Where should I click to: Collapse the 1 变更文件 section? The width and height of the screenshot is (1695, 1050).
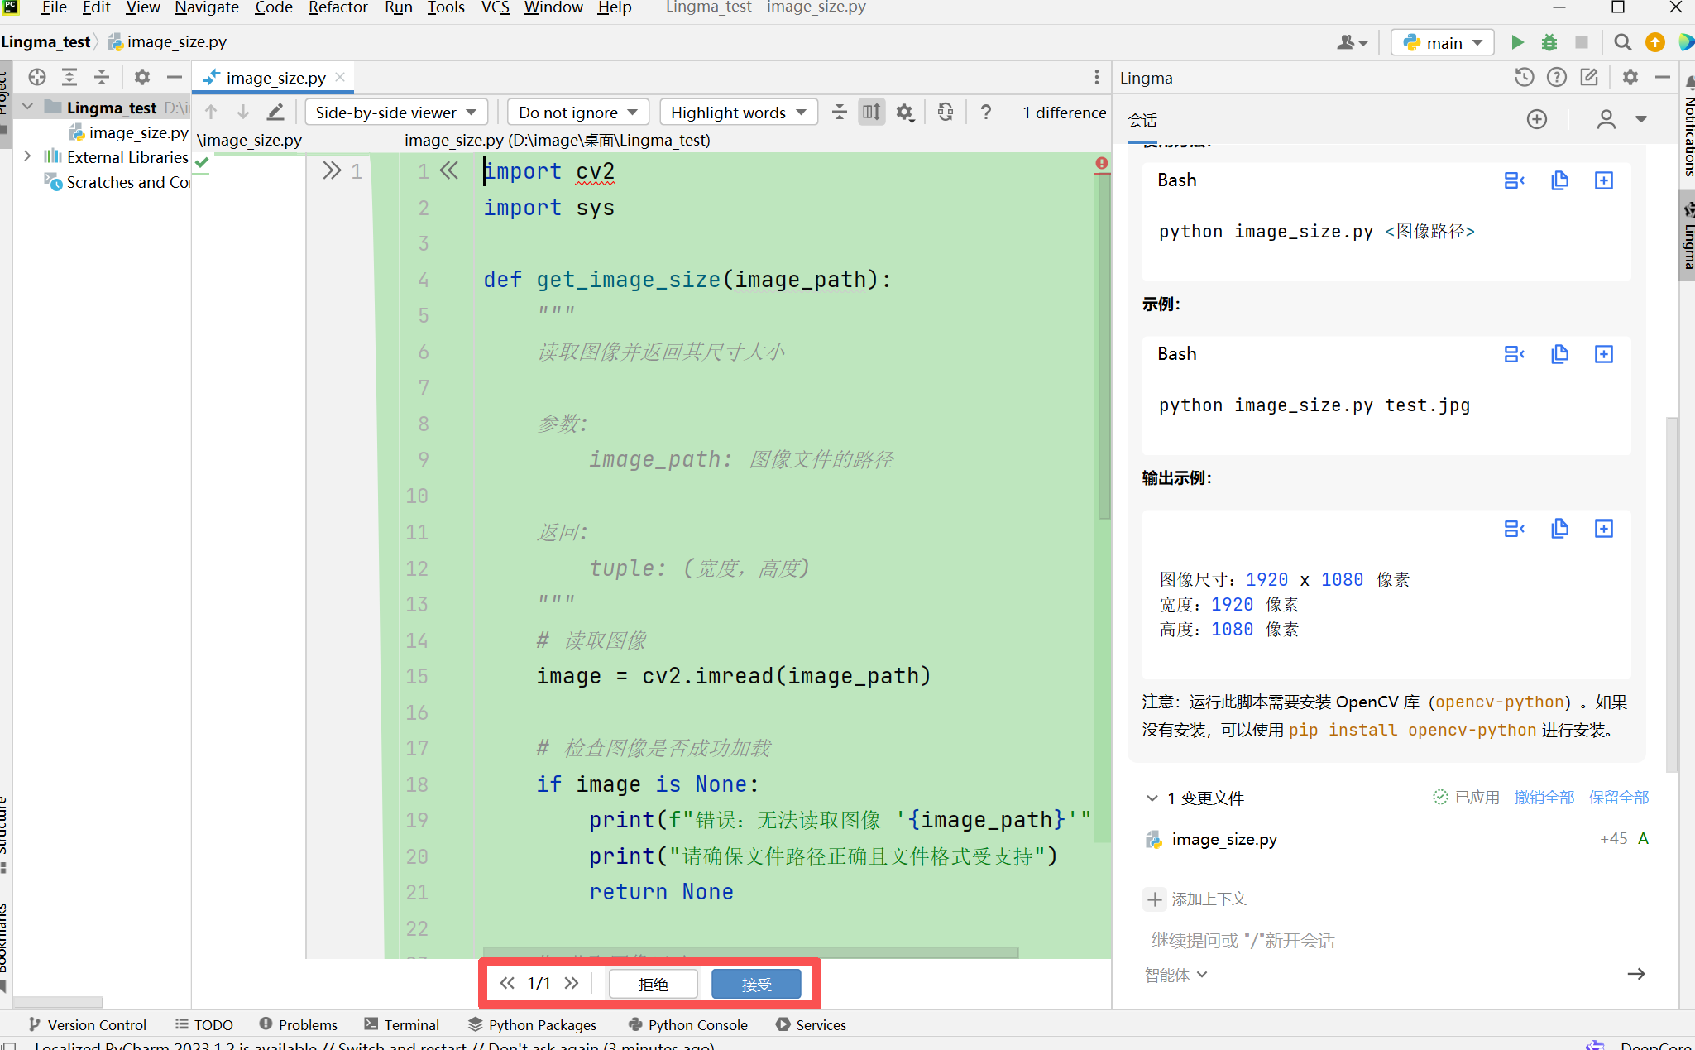(x=1152, y=798)
